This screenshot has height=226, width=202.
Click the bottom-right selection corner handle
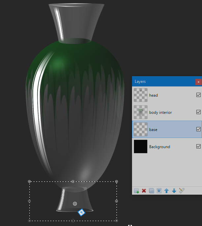point(117,221)
